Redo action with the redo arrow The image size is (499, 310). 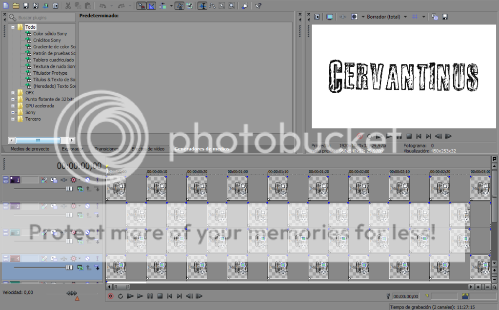point(121,6)
